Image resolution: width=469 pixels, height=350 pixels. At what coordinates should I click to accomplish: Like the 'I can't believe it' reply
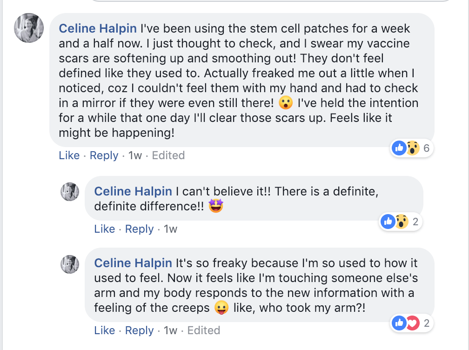(x=105, y=229)
